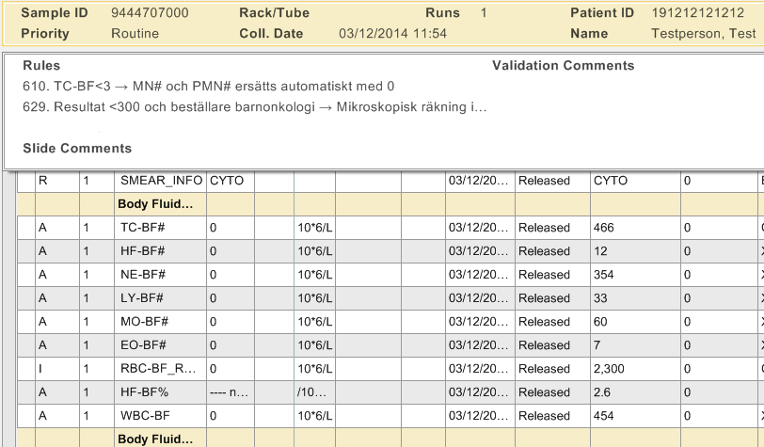Click the Validation Comments heading
Screen dimensions: 764x447
coord(563,66)
